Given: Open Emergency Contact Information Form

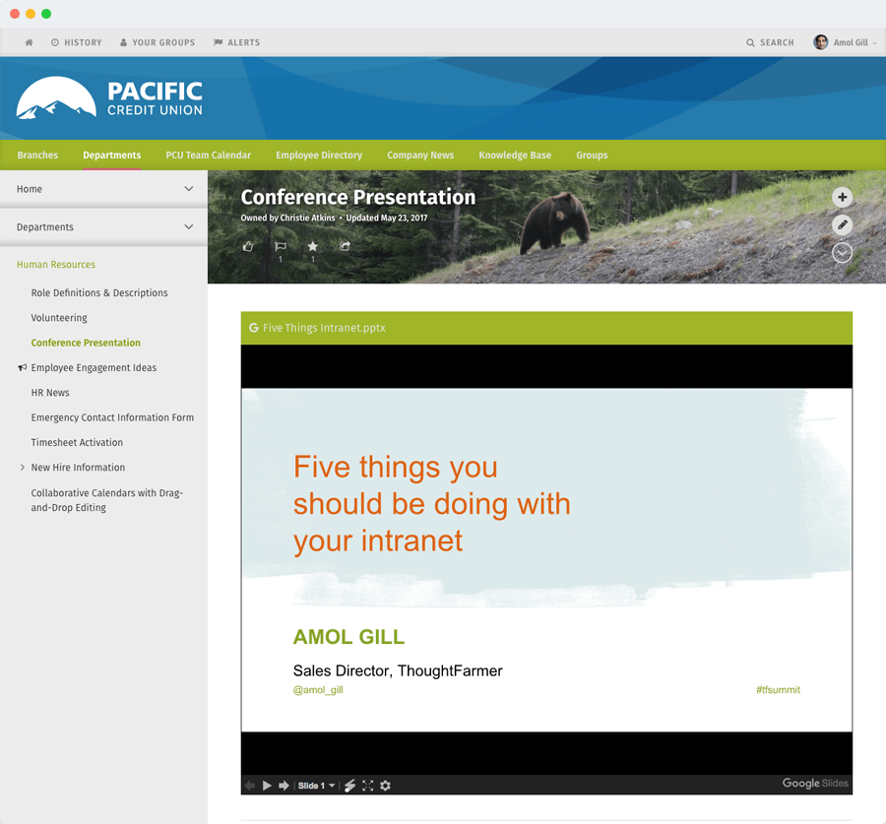Looking at the screenshot, I should coord(112,417).
